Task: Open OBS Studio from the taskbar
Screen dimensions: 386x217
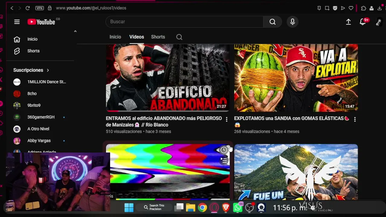Action: [x=249, y=207]
